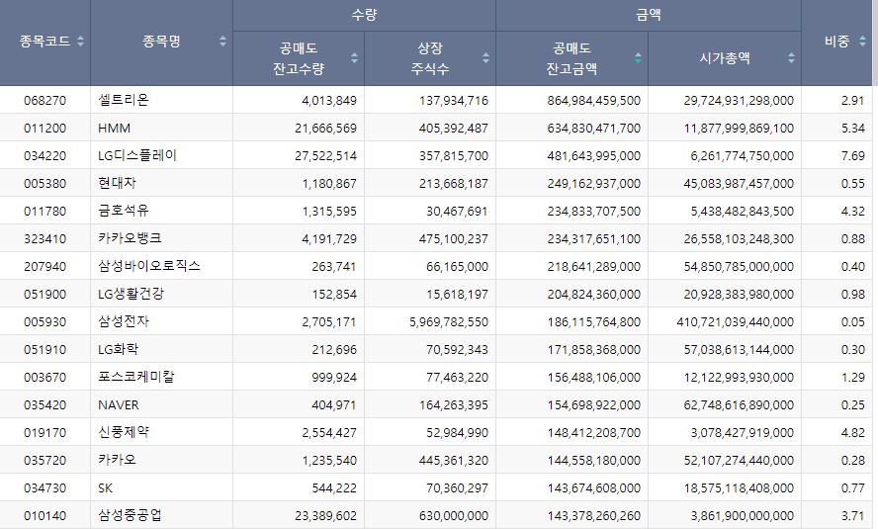Image resolution: width=878 pixels, height=529 pixels.
Task: Click the 상장 주식수 header label
Action: tap(430, 58)
